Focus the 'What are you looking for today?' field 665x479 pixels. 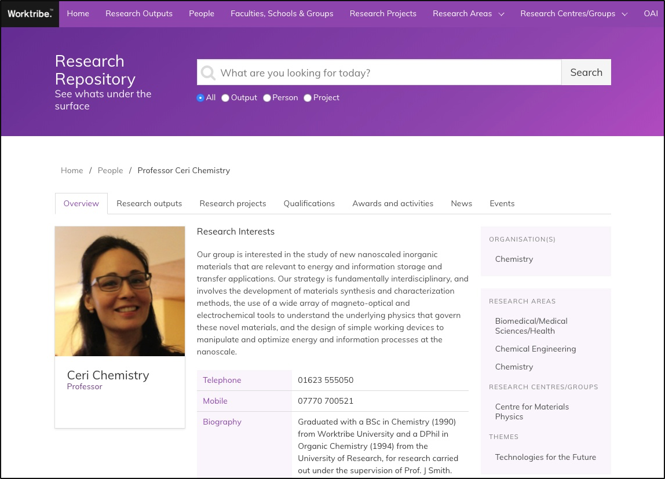[x=379, y=72]
